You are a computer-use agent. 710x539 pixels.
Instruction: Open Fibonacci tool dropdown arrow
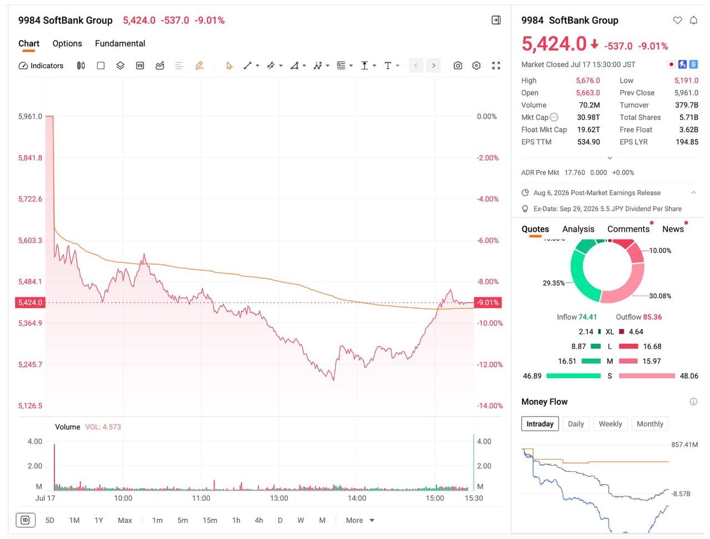[x=351, y=66]
